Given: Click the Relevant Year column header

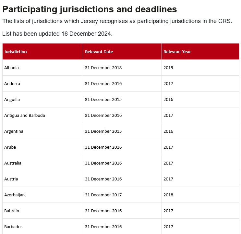Looking at the screenshot, I should (200, 52).
